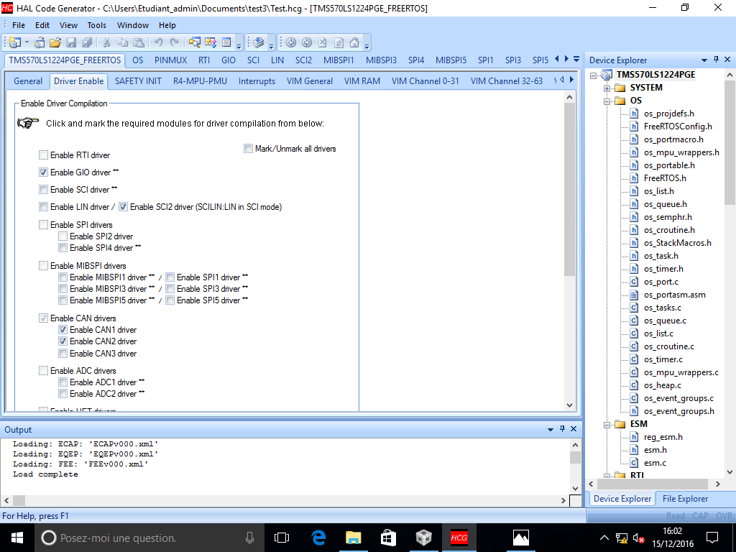Viewport: 736px width, 552px height.
Task: Select esm.c in the ESM folder
Action: point(655,464)
